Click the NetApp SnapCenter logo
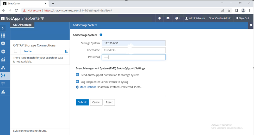Viewport: 254px width, 135px height. coord(22,18)
